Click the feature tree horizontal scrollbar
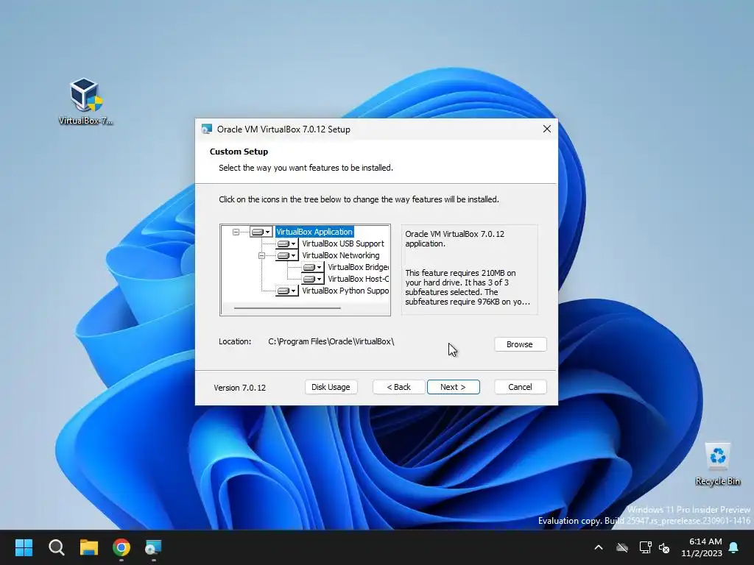 [x=287, y=308]
